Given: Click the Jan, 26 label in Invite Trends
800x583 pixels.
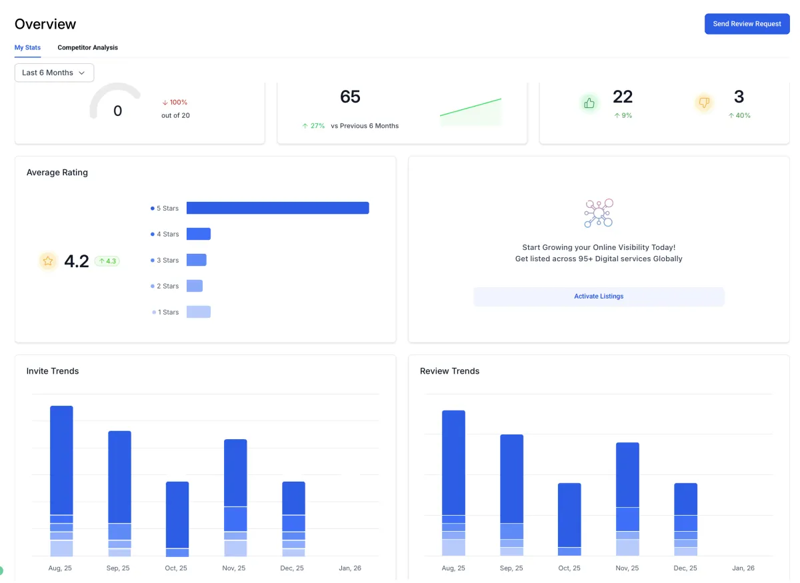Looking at the screenshot, I should pos(349,568).
